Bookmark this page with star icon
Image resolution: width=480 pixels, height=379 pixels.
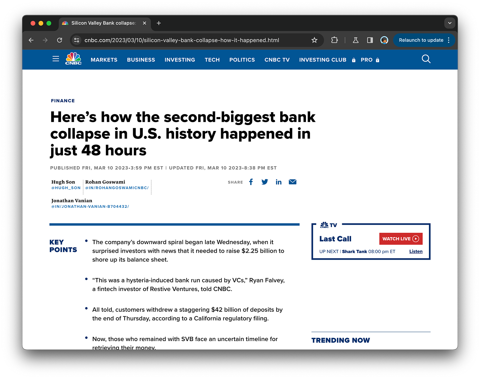pyautogui.click(x=314, y=40)
